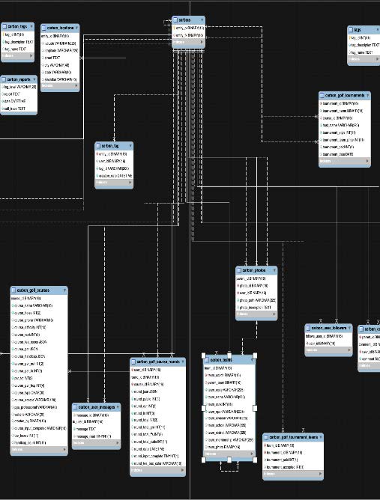The width and height of the screenshot is (380, 500).
Task: Click the diamond icon beside photo_path
Action: [238, 300]
